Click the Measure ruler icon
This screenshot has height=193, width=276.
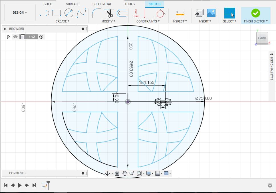point(180,13)
